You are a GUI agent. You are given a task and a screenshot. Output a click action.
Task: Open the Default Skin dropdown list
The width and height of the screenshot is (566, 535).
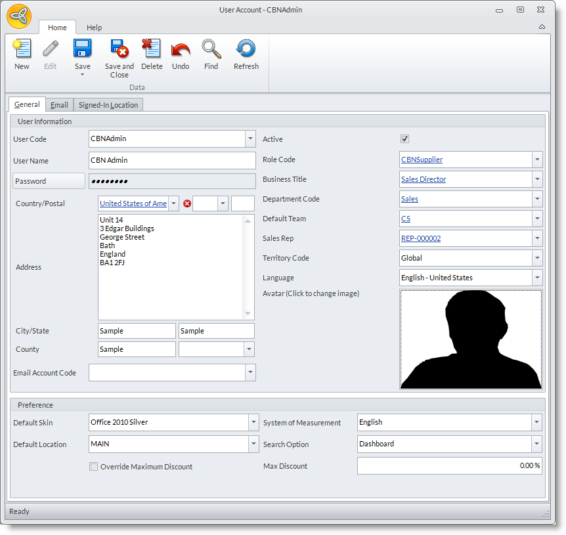253,422
